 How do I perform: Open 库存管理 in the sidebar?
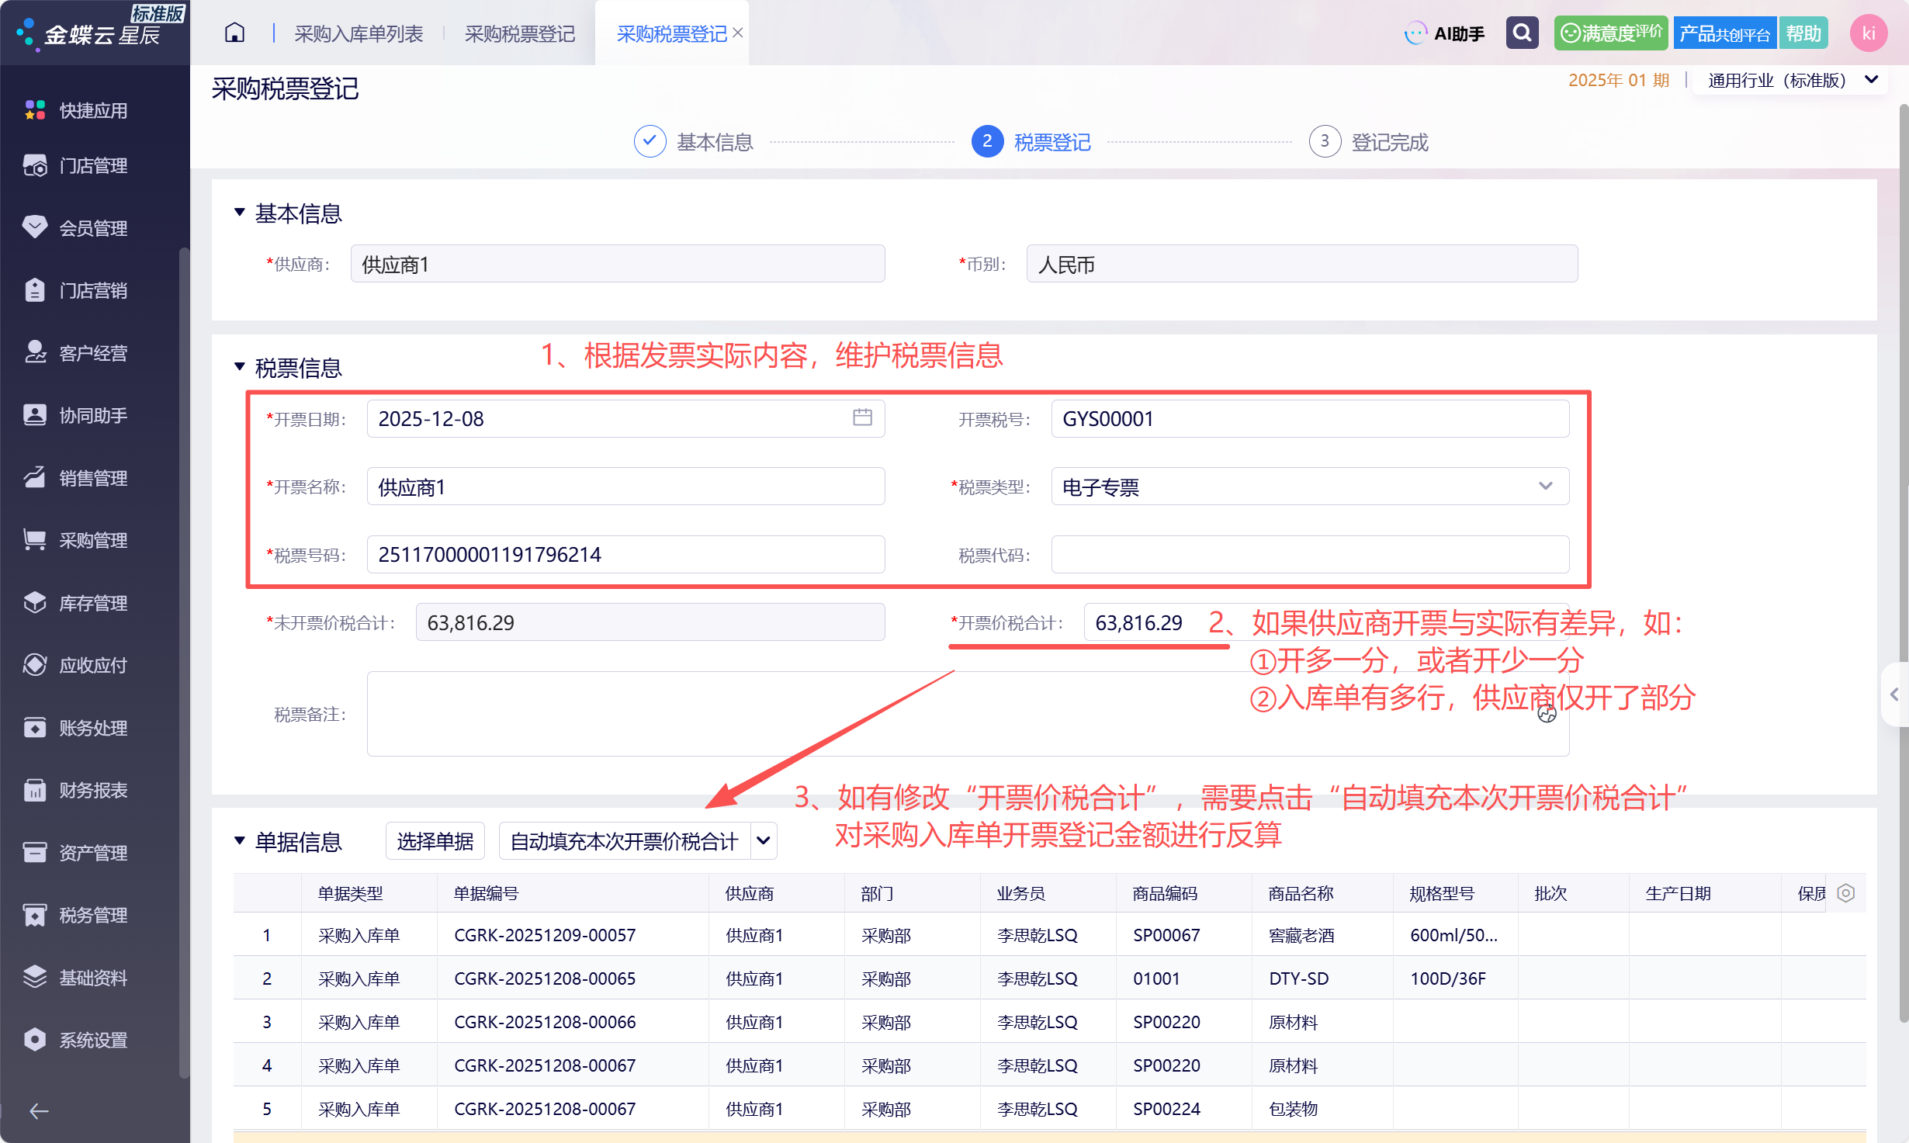(93, 603)
